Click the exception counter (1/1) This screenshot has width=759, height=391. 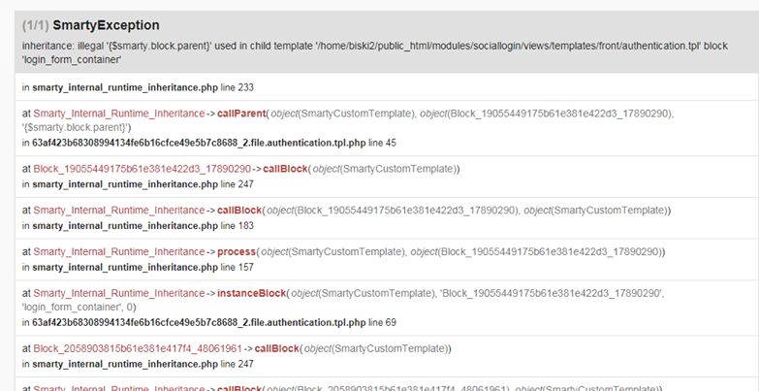tap(35, 25)
